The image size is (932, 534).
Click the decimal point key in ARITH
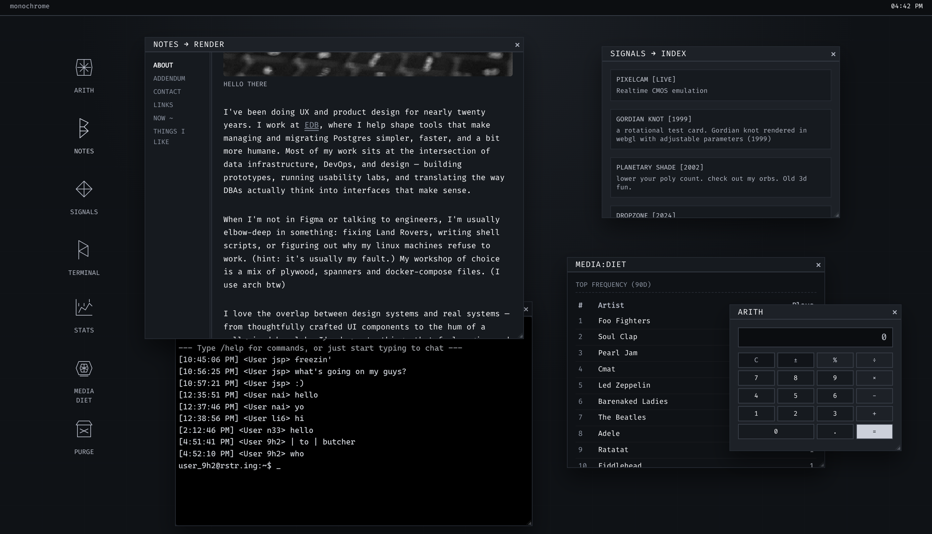(835, 432)
